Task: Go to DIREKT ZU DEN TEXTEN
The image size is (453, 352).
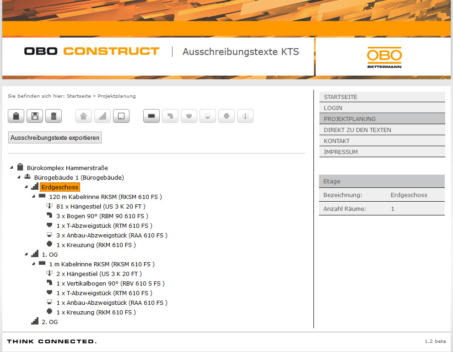Action: click(x=382, y=130)
